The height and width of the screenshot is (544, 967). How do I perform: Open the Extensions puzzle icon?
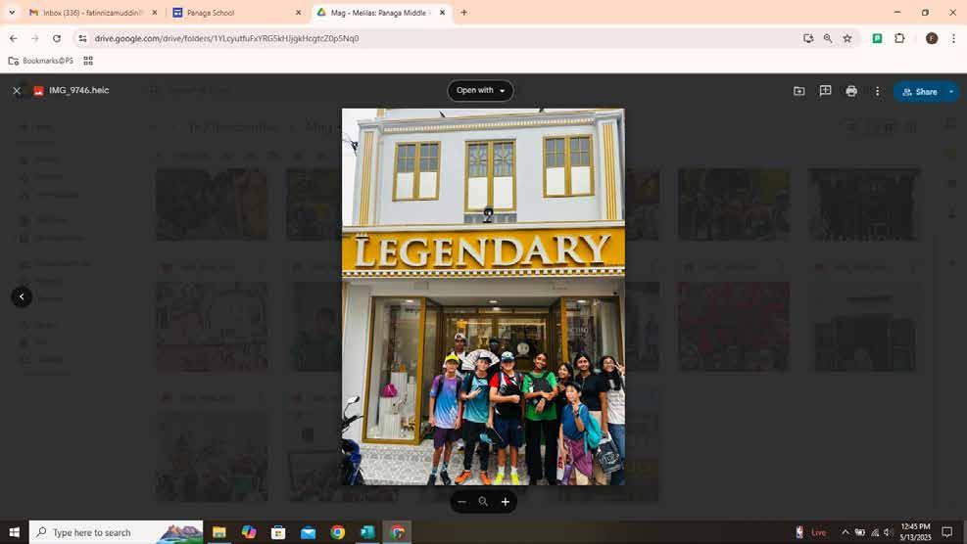point(899,38)
